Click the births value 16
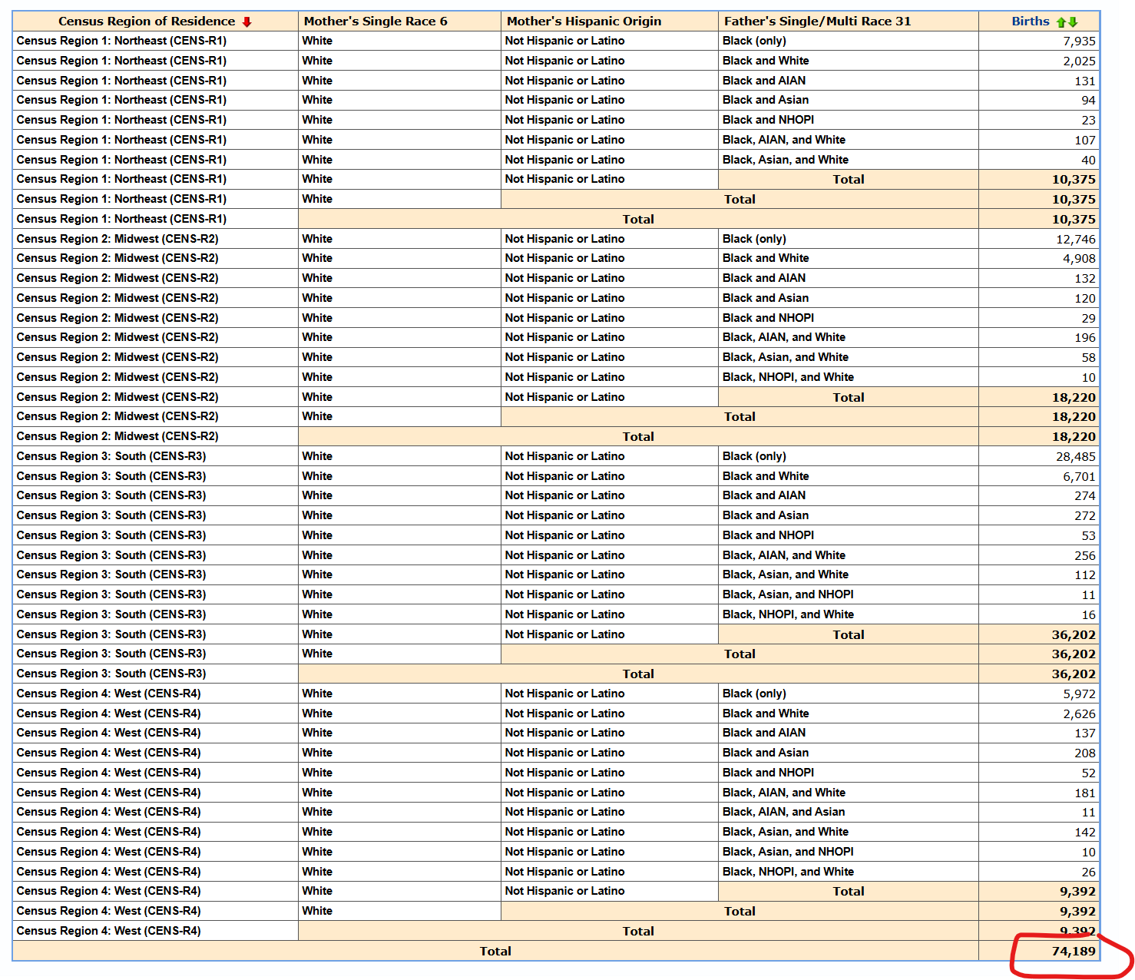 click(x=1089, y=615)
